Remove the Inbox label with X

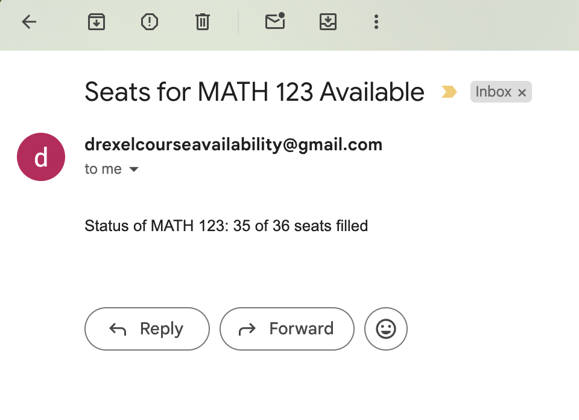point(522,93)
